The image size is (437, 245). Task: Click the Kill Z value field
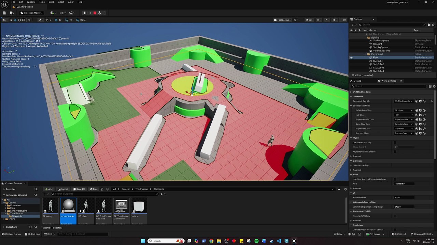404,184
